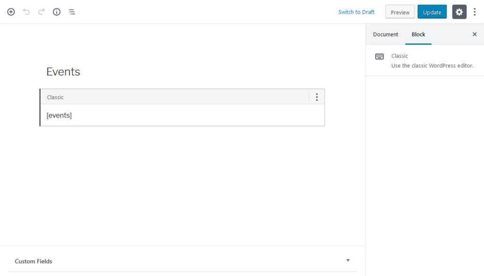Preview the Events page
Viewport: 484px width, 276px height.
coord(400,12)
